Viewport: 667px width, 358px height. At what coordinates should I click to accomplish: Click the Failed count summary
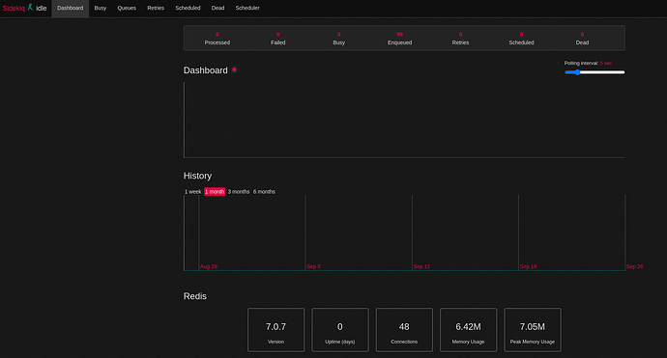277,39
